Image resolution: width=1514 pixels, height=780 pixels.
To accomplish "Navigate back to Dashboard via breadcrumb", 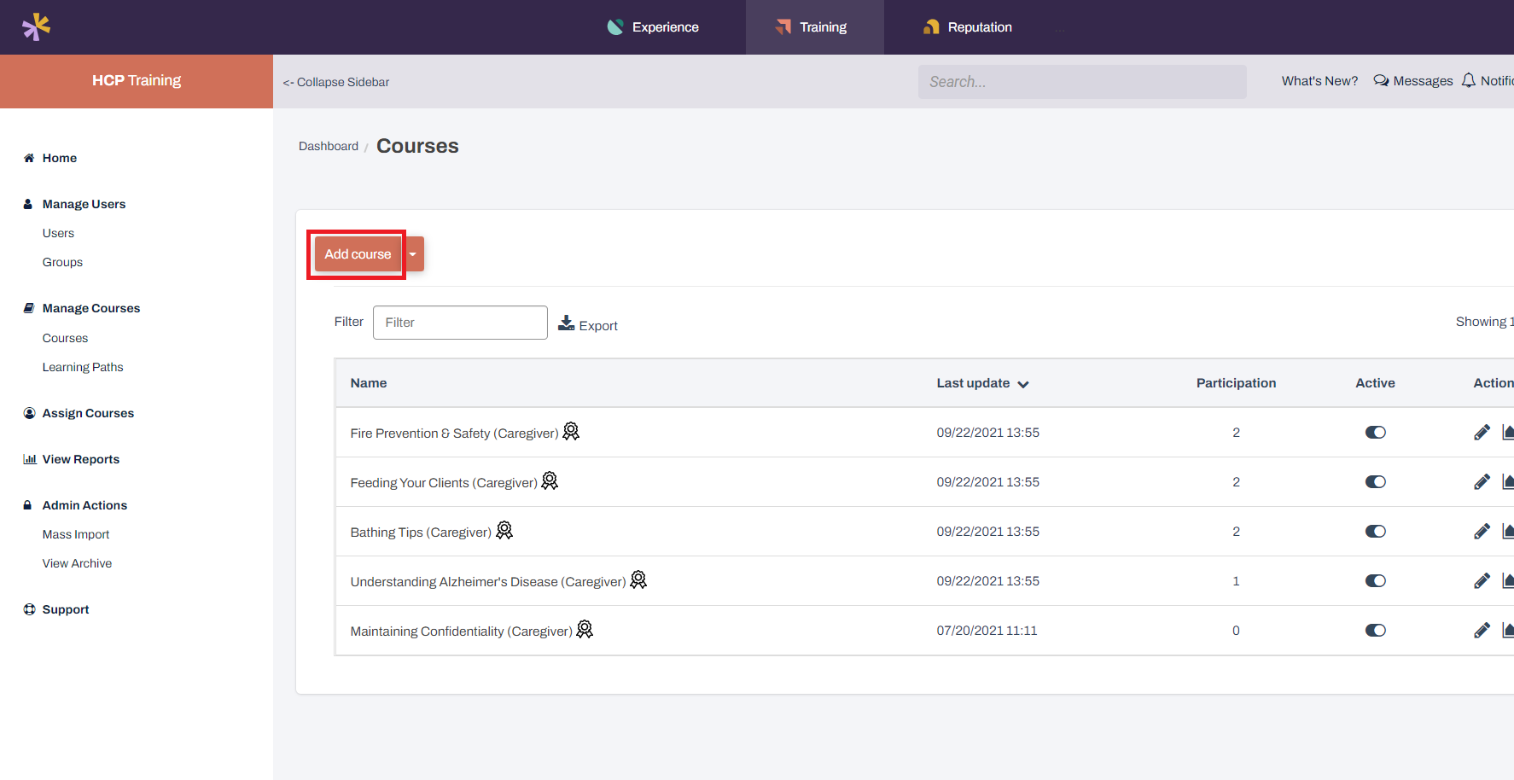I will pos(328,146).
